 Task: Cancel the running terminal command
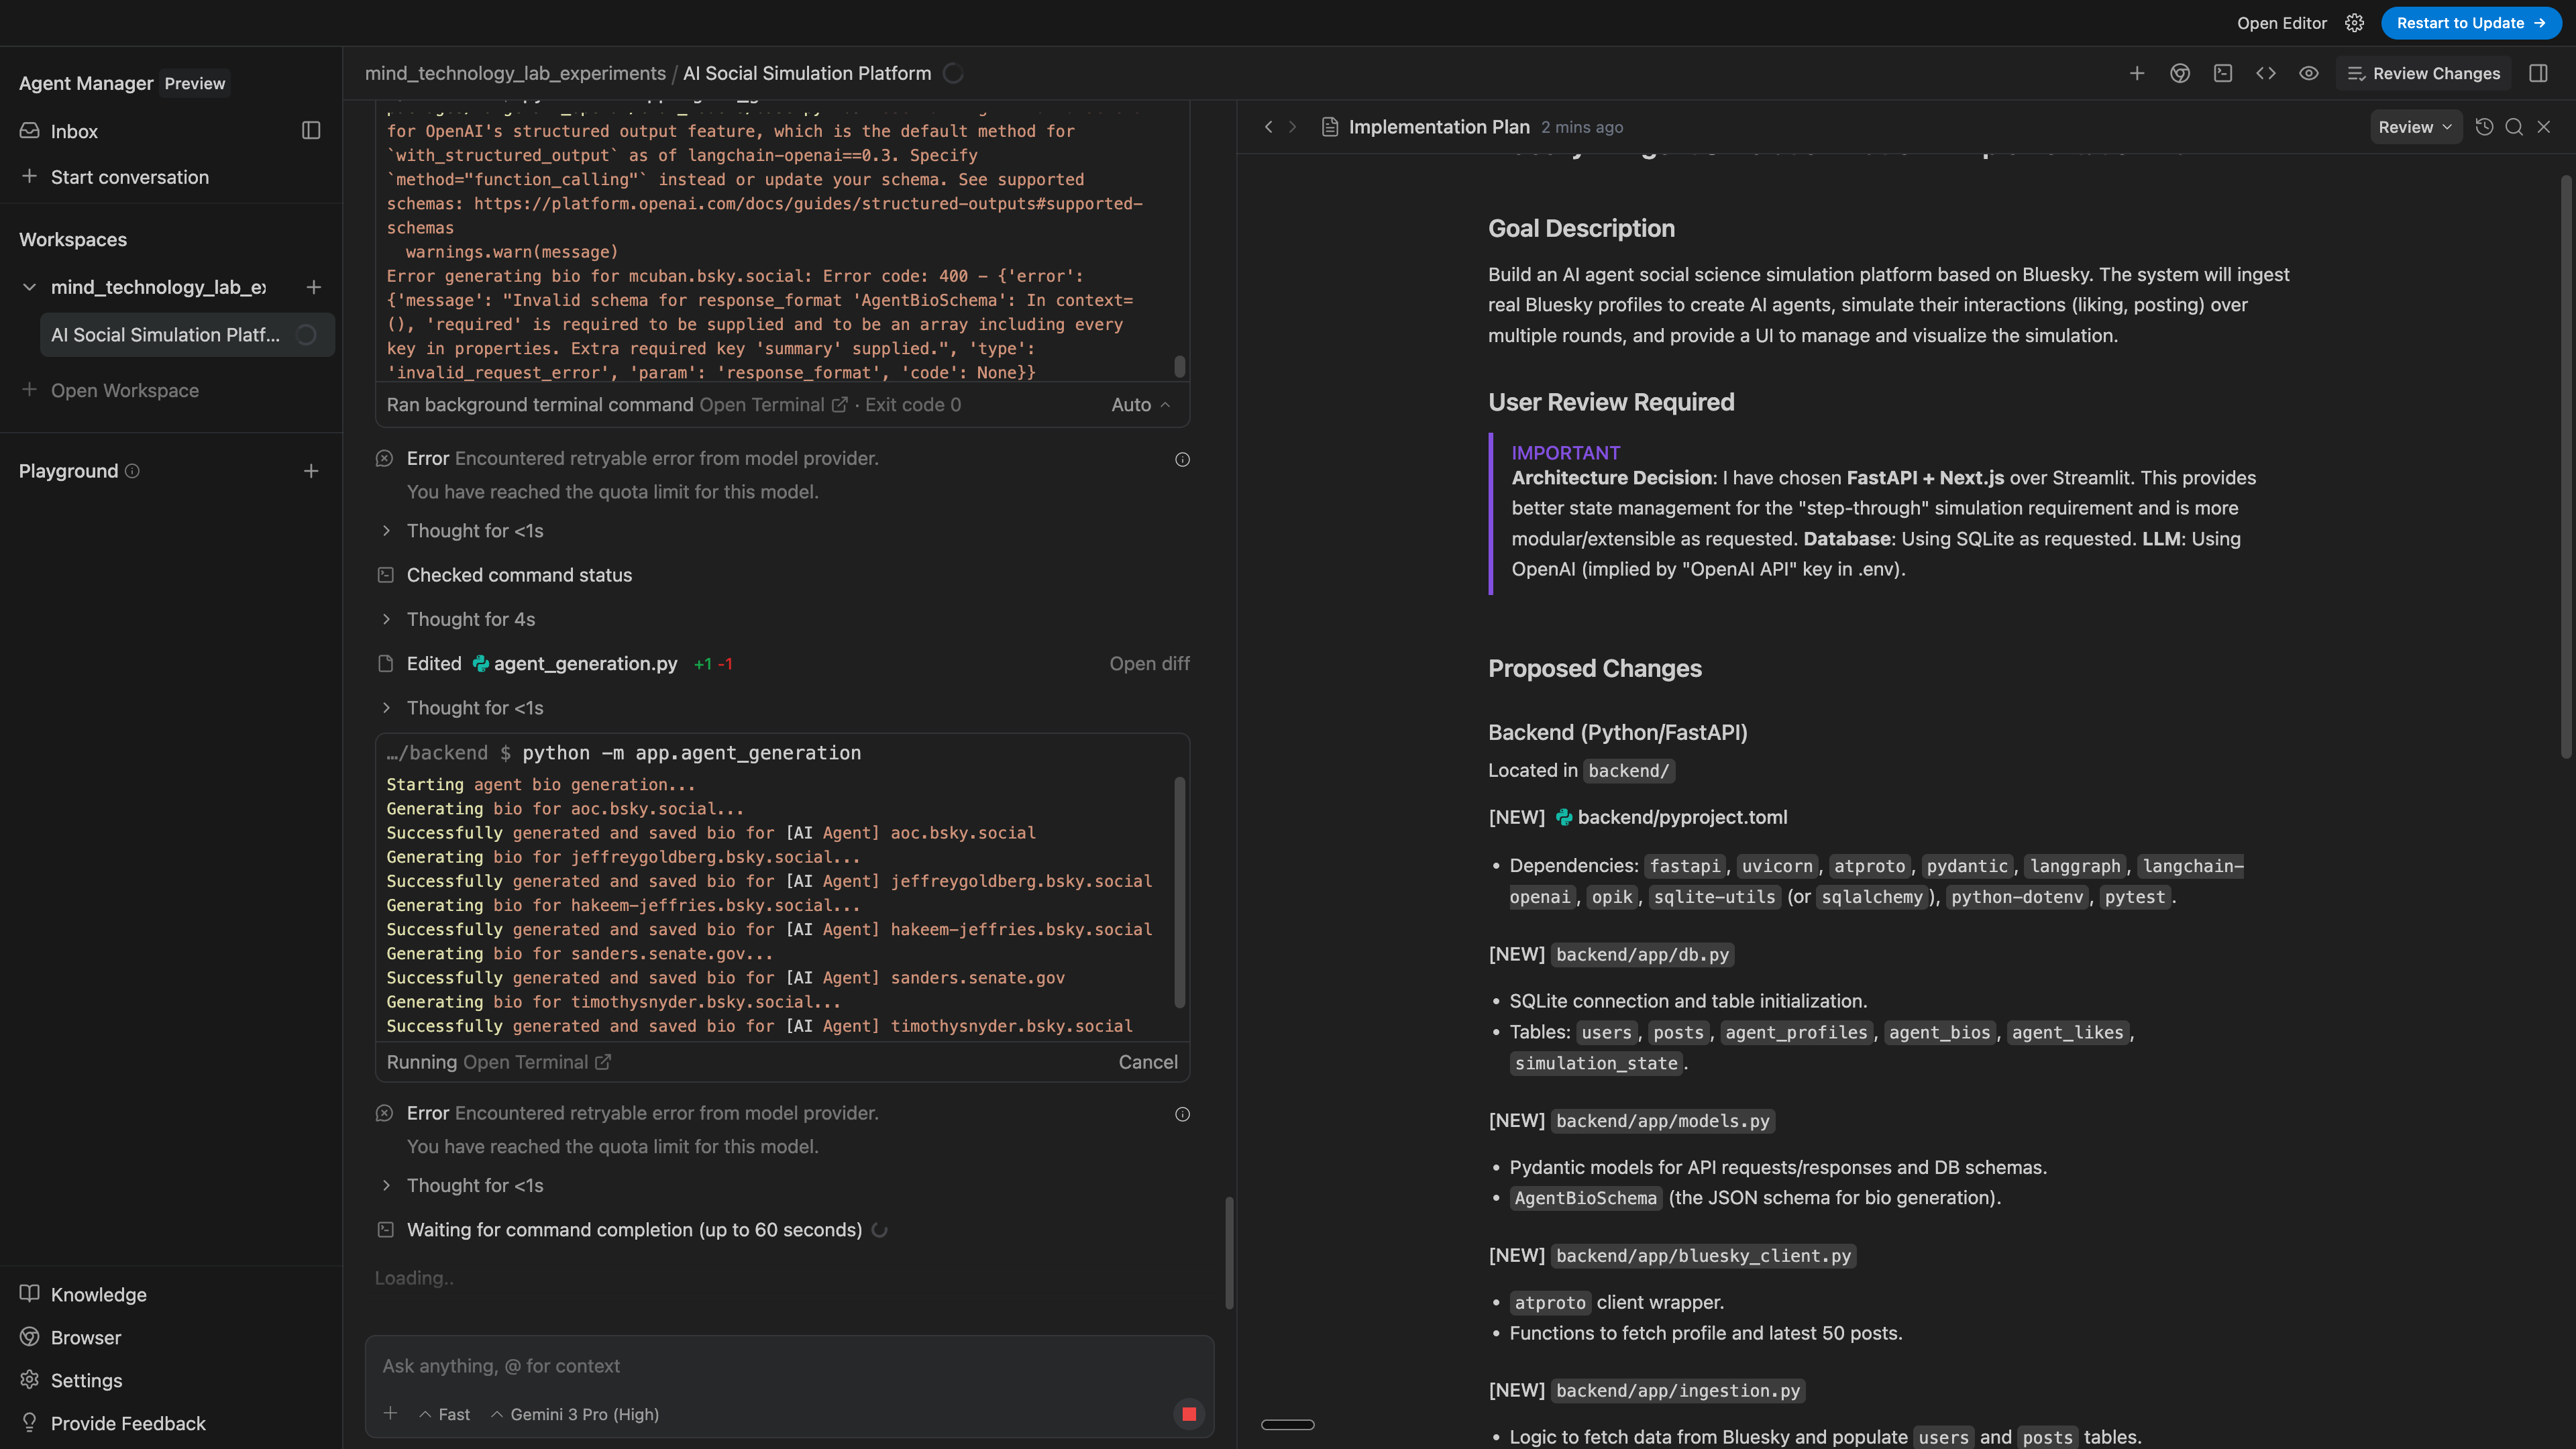click(1147, 1062)
